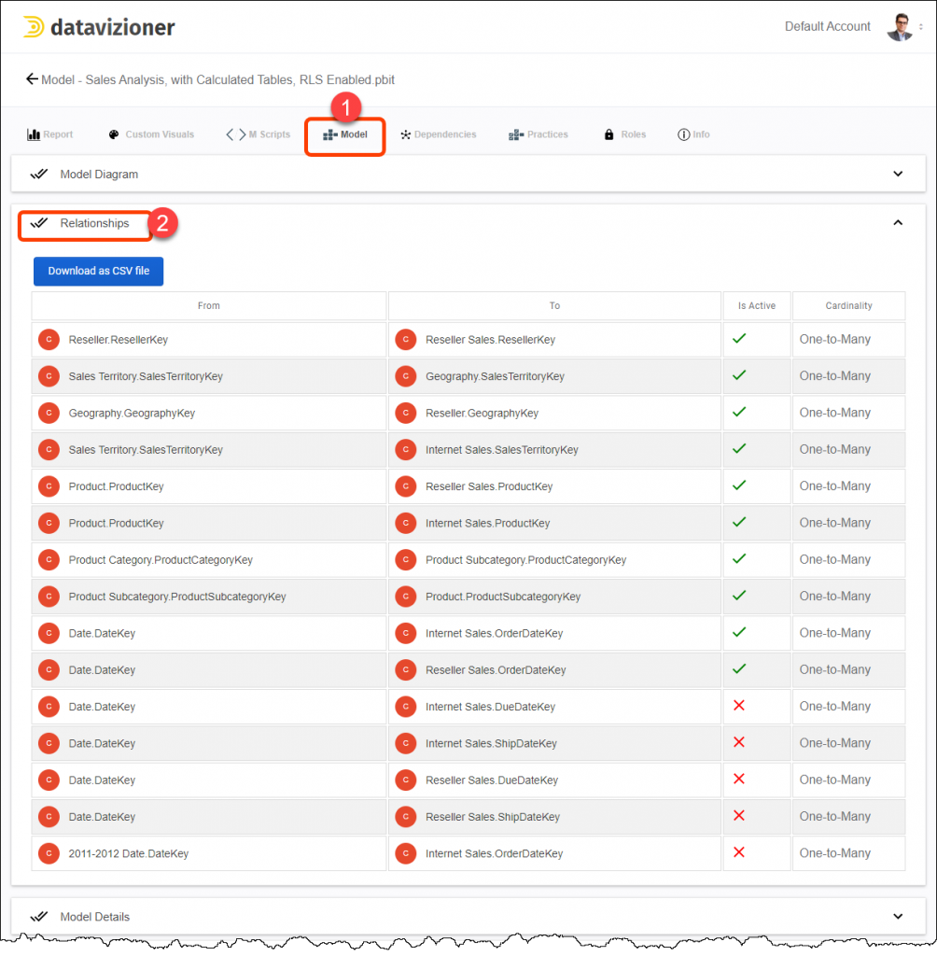Click active checkmark in Reseller.ResellerKey row
Viewport: 937px width, 956px height.
[x=739, y=338]
